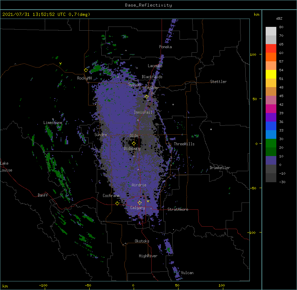
Task: Pick the light gray 80–70 dBZ legend swatch
Action: pyautogui.click(x=271, y=31)
